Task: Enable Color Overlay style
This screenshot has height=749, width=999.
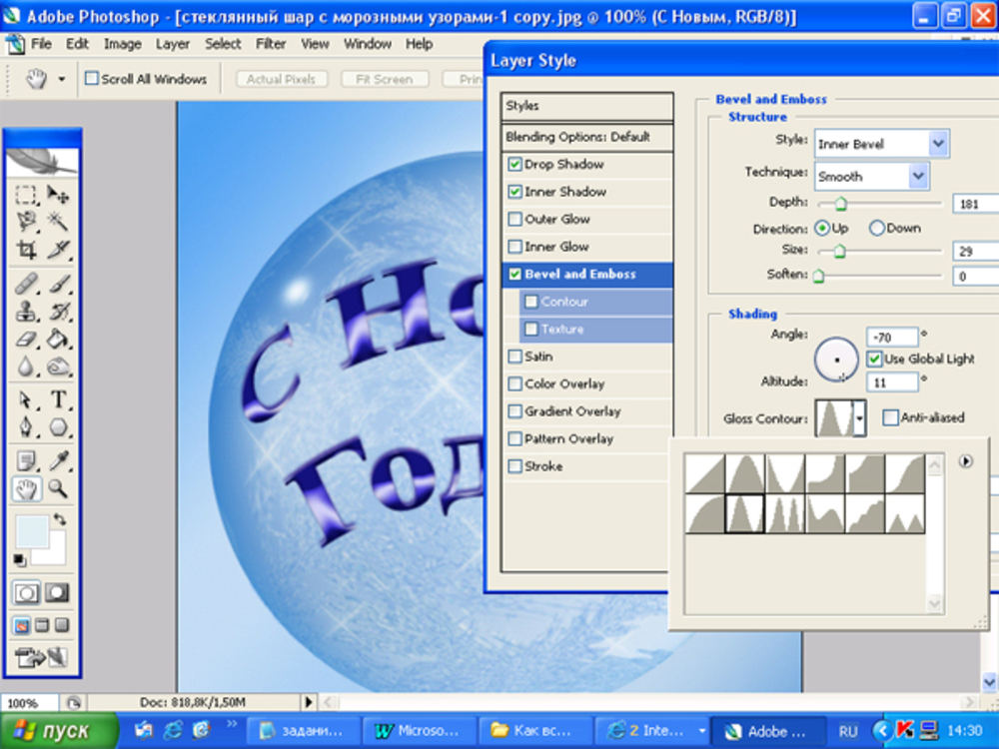Action: (514, 384)
